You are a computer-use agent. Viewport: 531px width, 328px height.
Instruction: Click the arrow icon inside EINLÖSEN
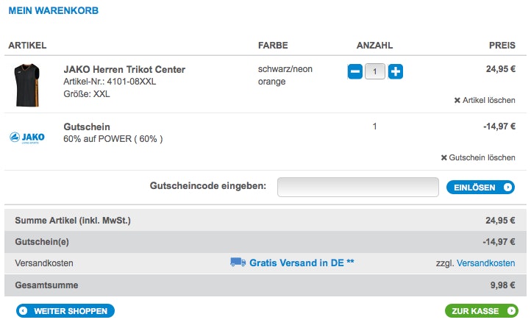pos(507,188)
